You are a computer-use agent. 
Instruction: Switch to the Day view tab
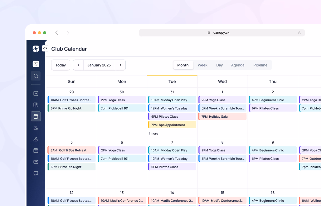pyautogui.click(x=220, y=65)
